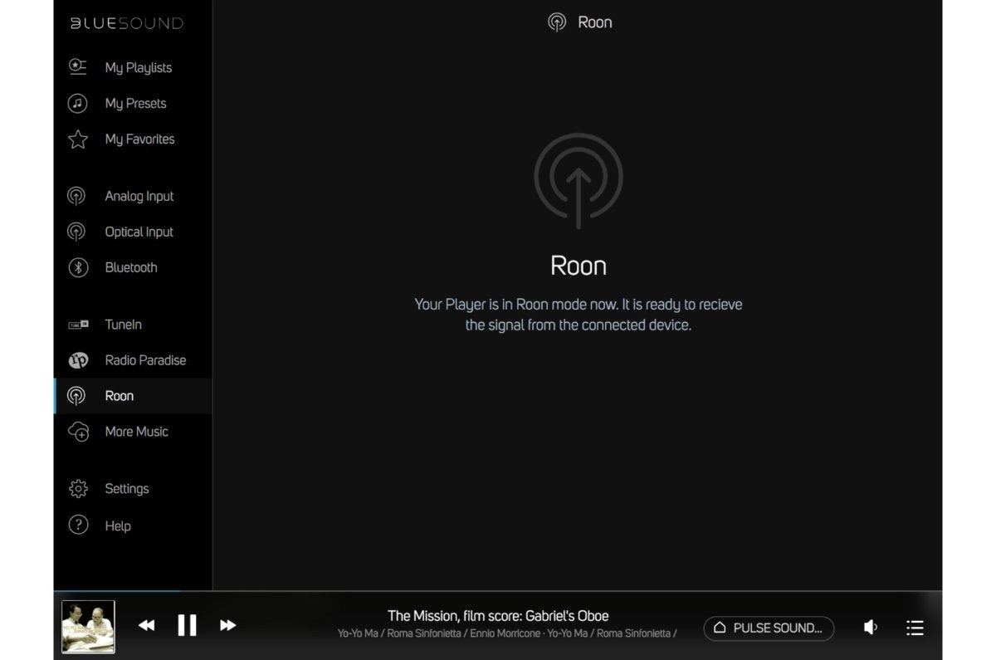Screen dimensions: 996x660
Task: Click the My Favorites star icon
Action: pyautogui.click(x=77, y=139)
